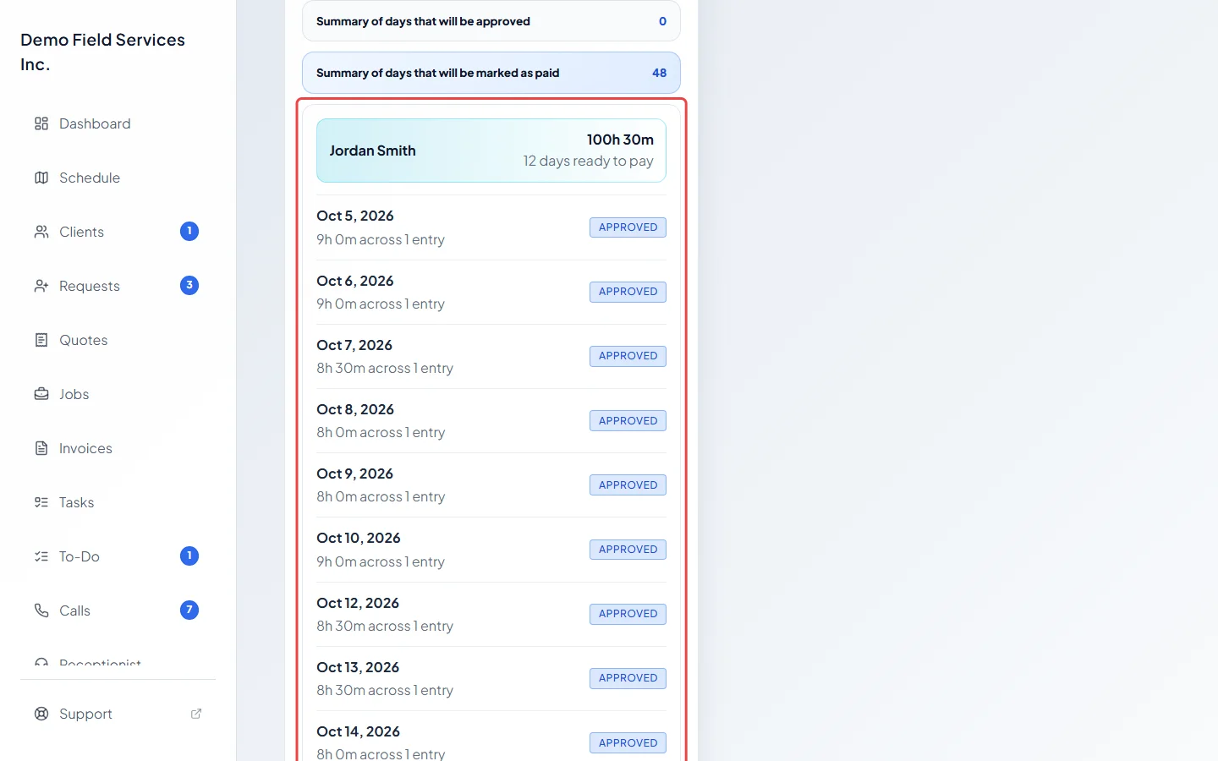The width and height of the screenshot is (1218, 761).
Task: Click the Quotes document icon
Action: 41,340
